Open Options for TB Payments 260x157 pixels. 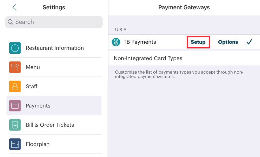click(228, 42)
